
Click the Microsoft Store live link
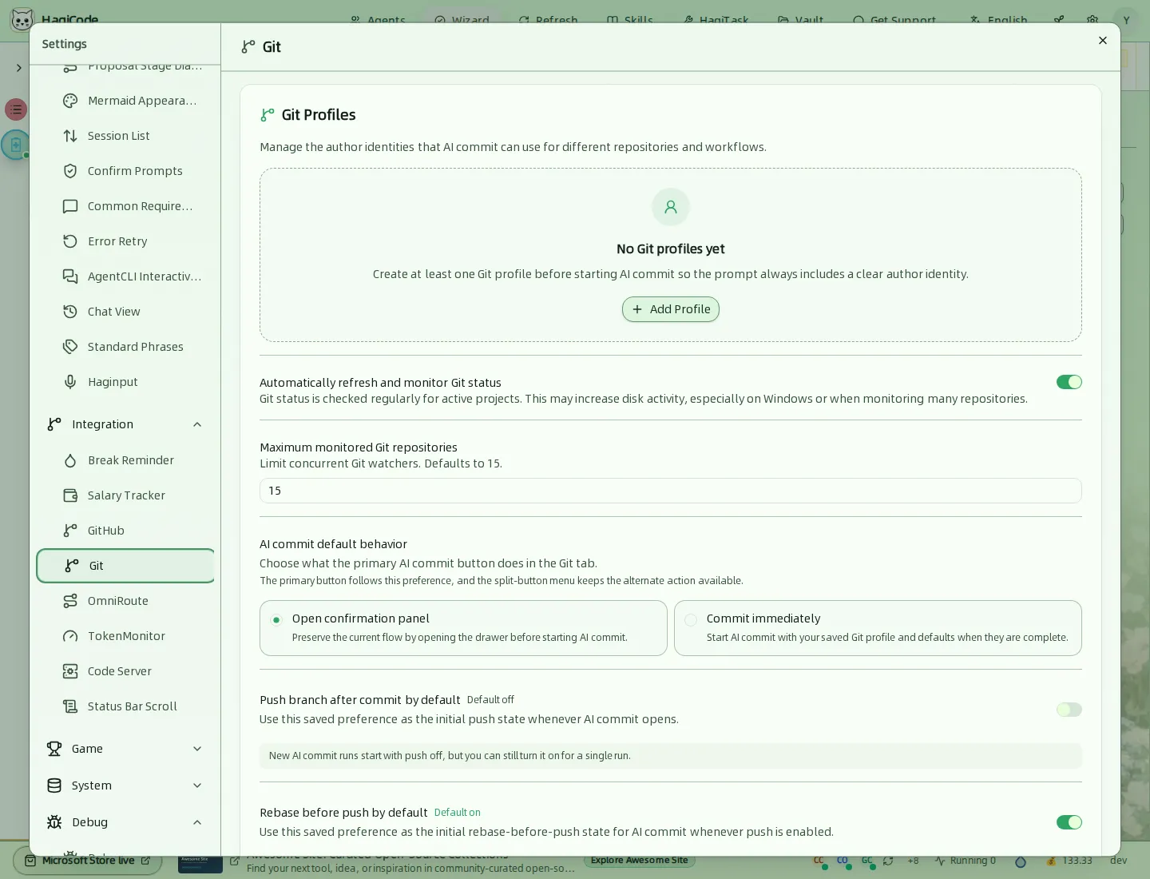coord(88,861)
